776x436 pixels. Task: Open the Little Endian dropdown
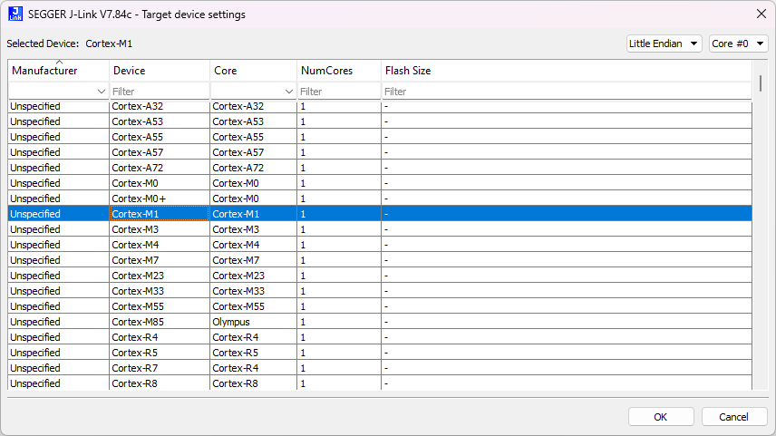[x=664, y=44]
